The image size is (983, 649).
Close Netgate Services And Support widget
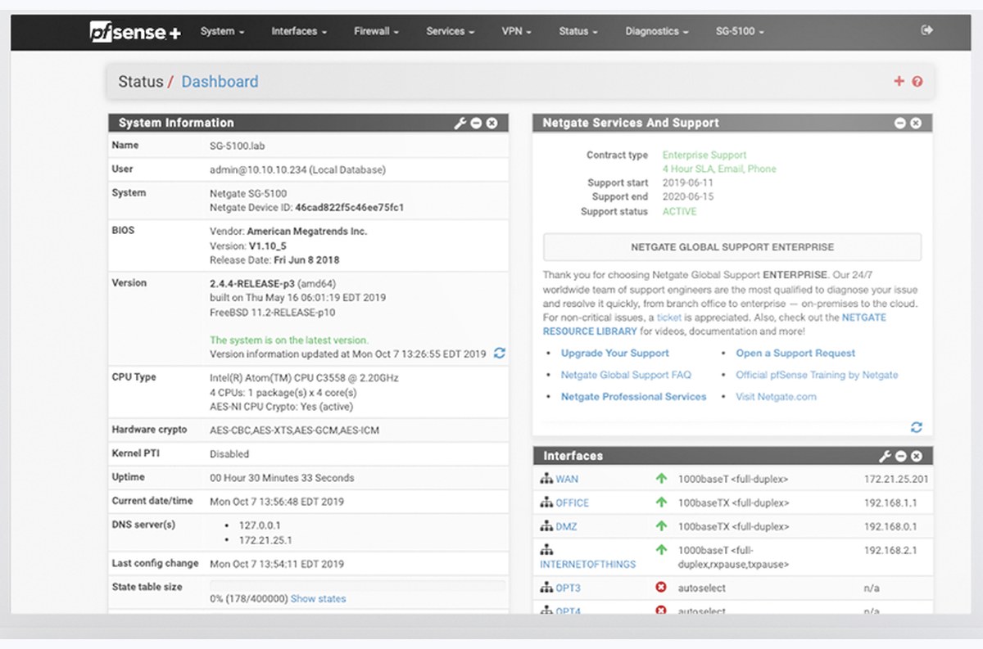tap(916, 123)
